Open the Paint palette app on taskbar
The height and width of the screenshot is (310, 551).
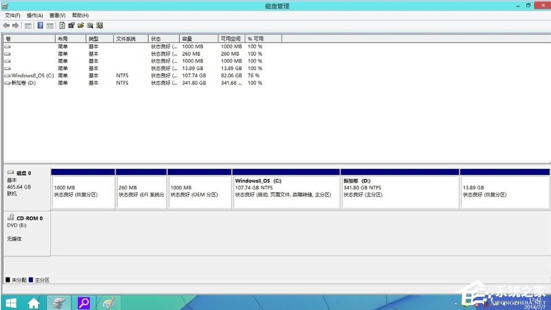point(109,303)
